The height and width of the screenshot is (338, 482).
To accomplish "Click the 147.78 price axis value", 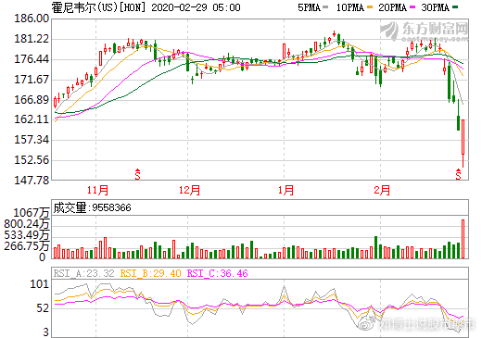I will (x=32, y=180).
